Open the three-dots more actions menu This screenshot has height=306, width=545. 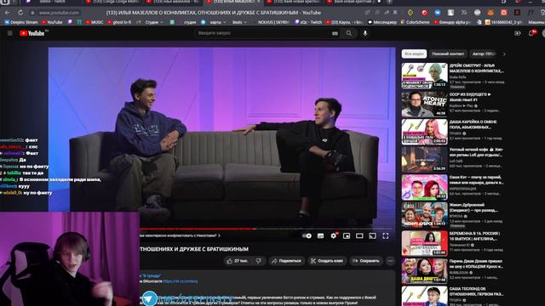tap(390, 261)
